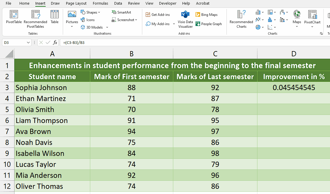This screenshot has height=194, width=330.
Task: Insert Icons from the Illustrations group
Action: 88,20
